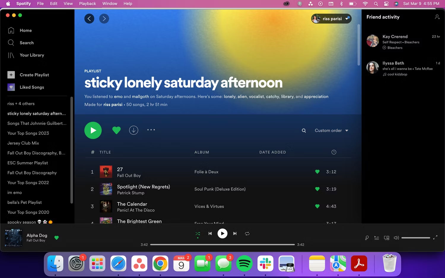445x278 pixels.
Task: Sort by the Title column header
Action: tap(105, 152)
